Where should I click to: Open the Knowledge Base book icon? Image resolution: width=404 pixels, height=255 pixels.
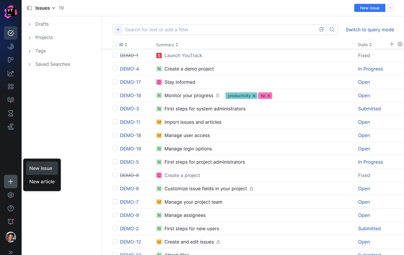click(11, 100)
